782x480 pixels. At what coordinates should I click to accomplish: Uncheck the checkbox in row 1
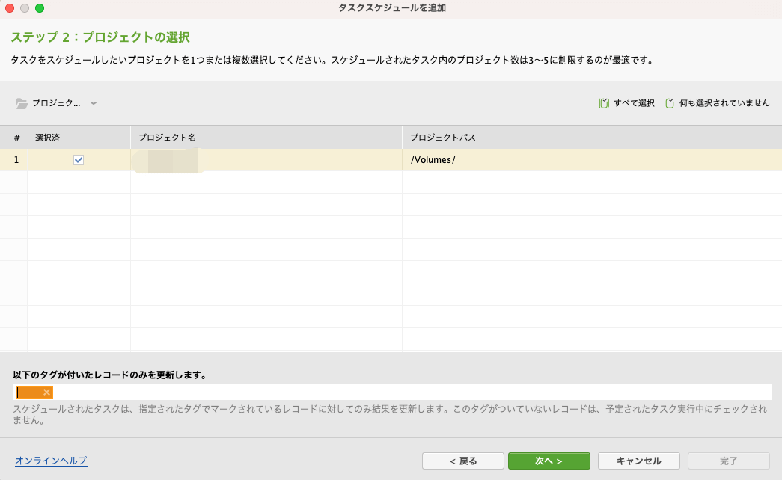pyautogui.click(x=79, y=160)
